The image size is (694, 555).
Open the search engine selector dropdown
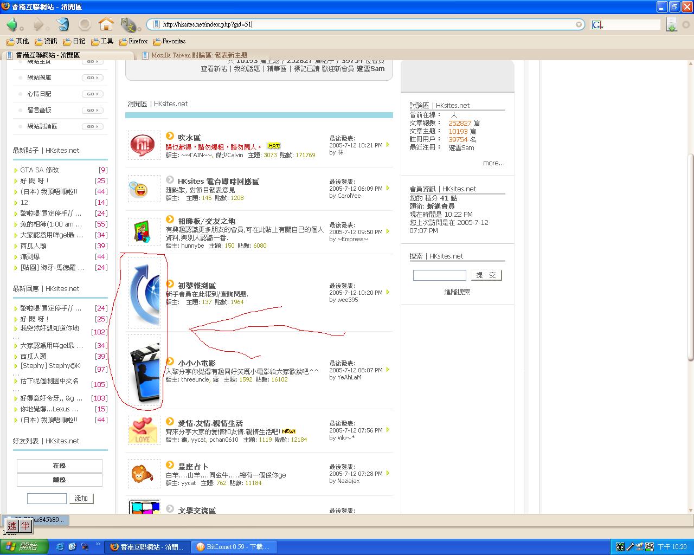click(598, 25)
